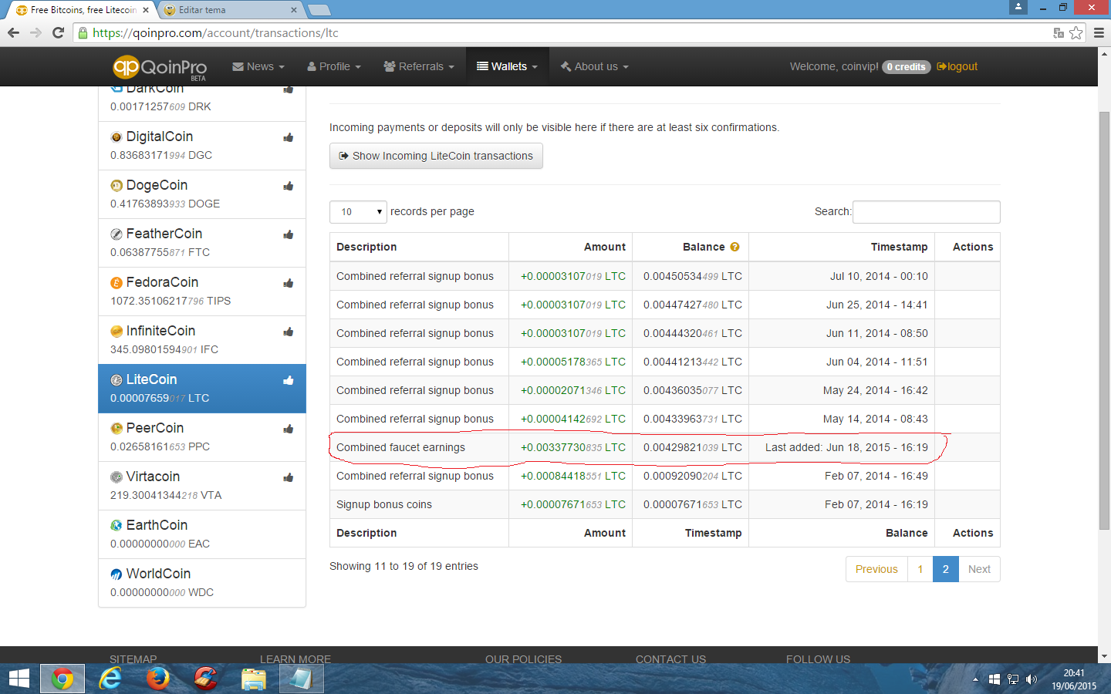Launch Firefox from taskbar
This screenshot has width=1111, height=694.
[x=157, y=679]
